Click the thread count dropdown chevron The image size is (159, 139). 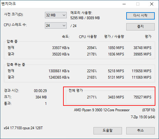(64, 26)
